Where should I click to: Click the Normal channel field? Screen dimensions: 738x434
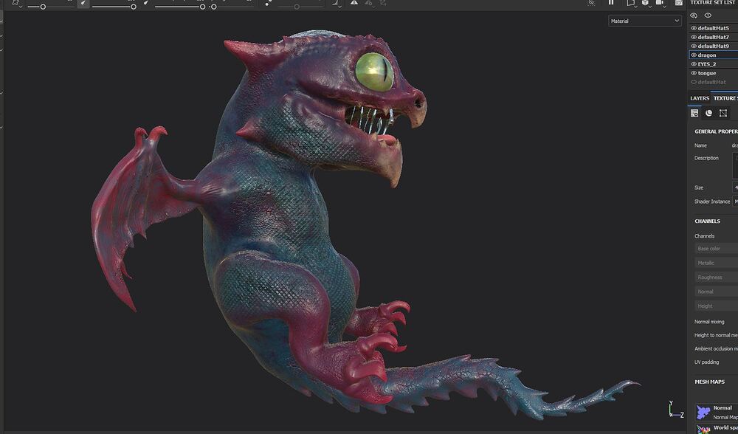coord(717,292)
